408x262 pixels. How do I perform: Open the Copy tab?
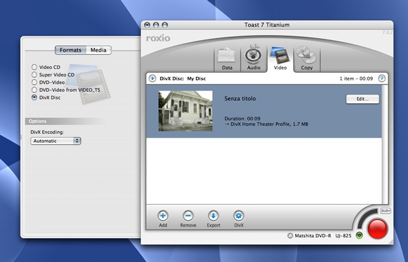pyautogui.click(x=307, y=59)
